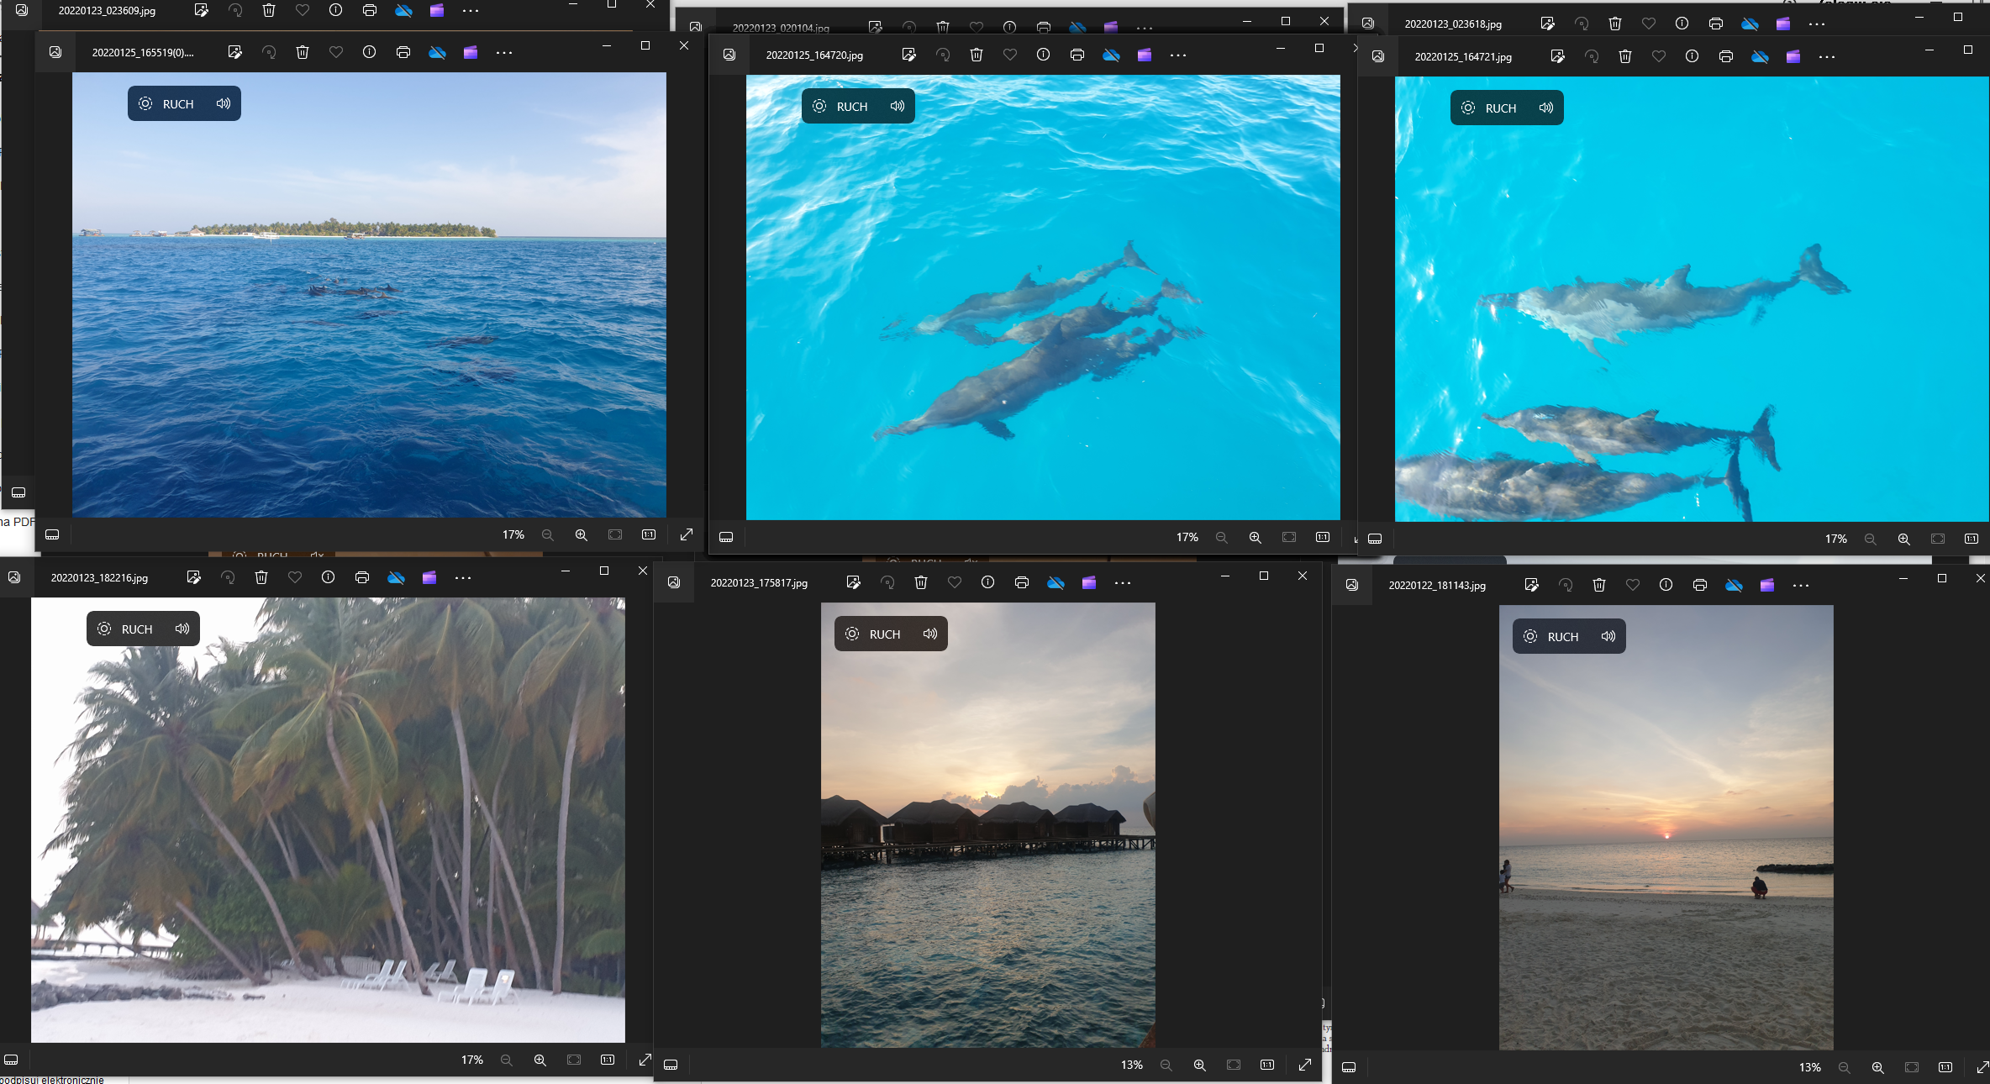The width and height of the screenshot is (1990, 1084).
Task: Mute sound on 20220125_164721 motion photo
Action: [x=1546, y=108]
